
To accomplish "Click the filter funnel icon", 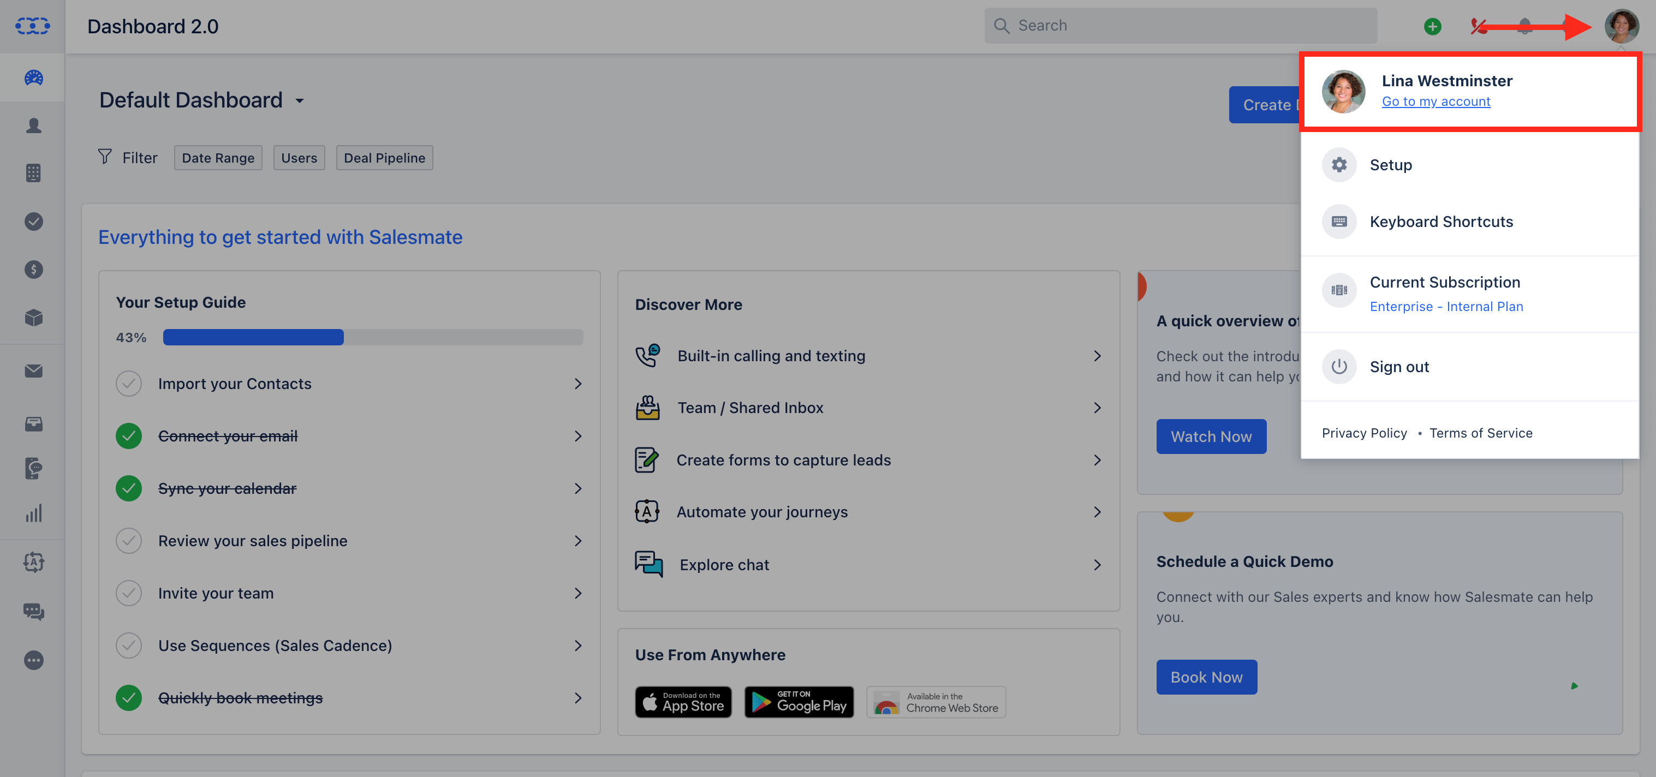I will 105,157.
